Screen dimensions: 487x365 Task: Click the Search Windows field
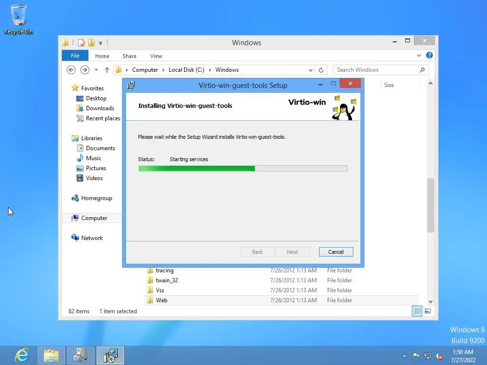tap(377, 70)
